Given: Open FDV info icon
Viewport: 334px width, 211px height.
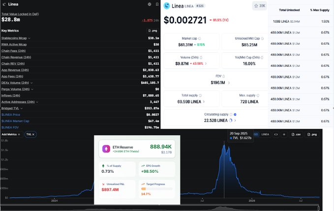Looking at the screenshot, I should 224,76.
